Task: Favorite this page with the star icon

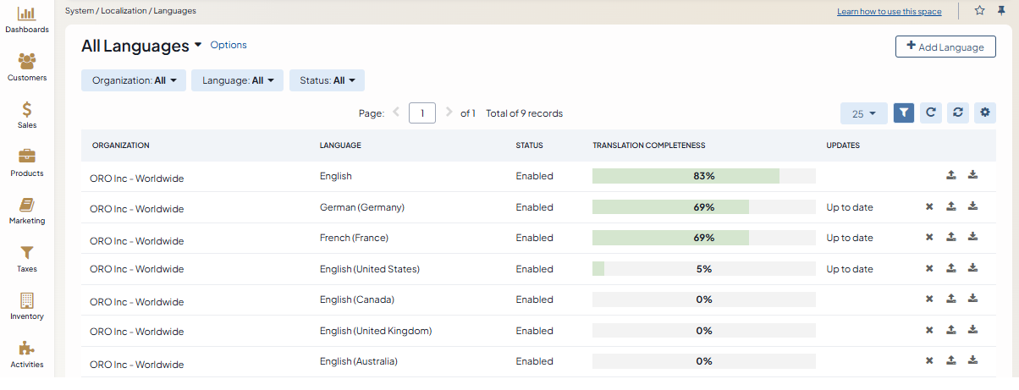Action: pyautogui.click(x=979, y=10)
